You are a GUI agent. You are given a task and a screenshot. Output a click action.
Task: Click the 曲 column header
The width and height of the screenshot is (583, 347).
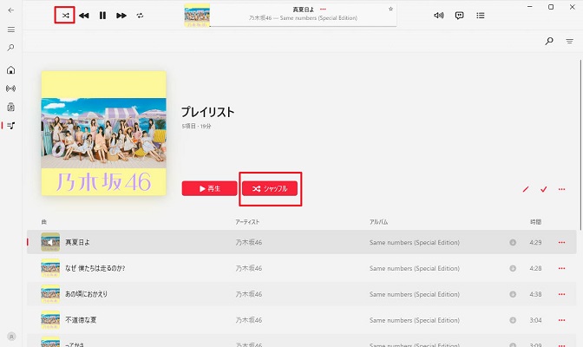pyautogui.click(x=44, y=222)
